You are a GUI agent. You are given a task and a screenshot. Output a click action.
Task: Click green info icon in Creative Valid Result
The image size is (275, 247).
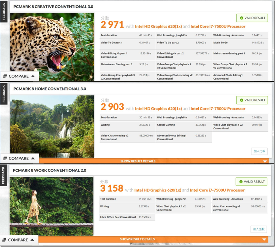point(241,18)
